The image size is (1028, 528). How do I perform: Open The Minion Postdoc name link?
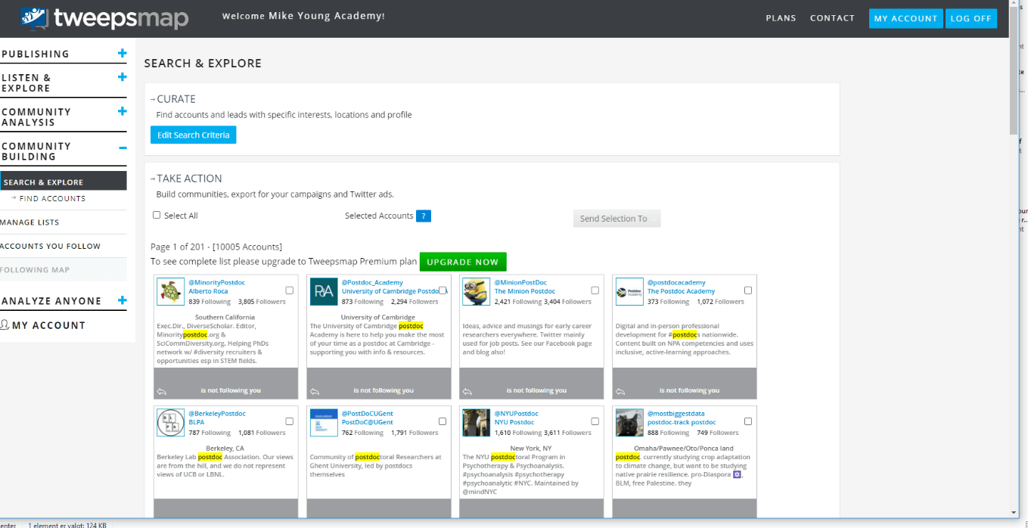(x=525, y=291)
